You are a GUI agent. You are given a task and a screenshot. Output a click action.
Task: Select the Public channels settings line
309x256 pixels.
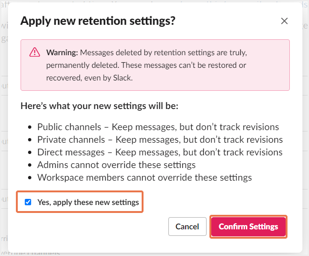pos(158,127)
